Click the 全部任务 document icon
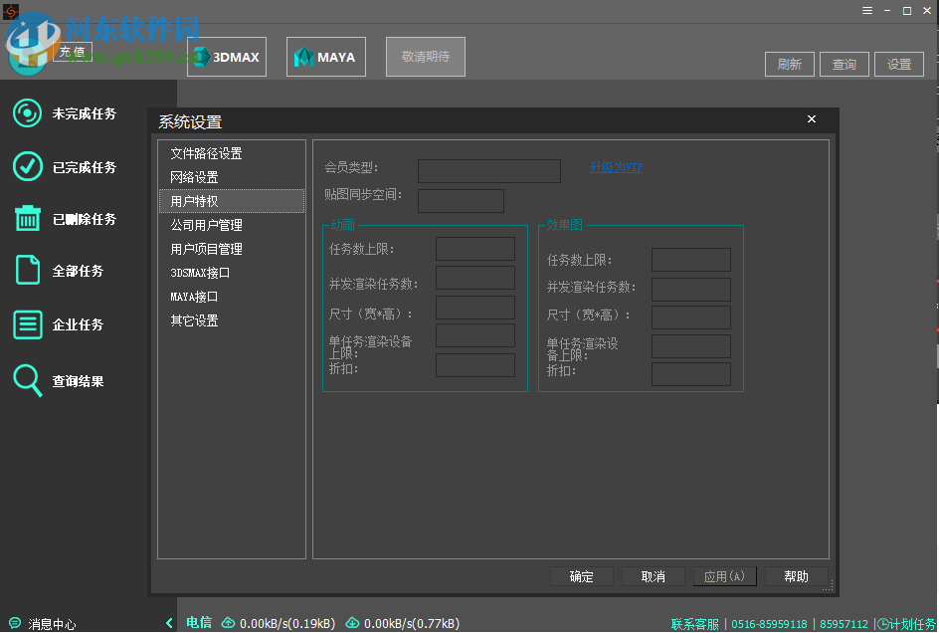Image resolution: width=939 pixels, height=633 pixels. coord(28,270)
